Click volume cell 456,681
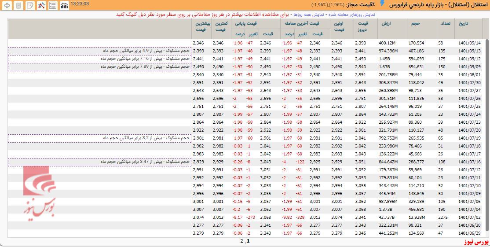 [x=416, y=210]
